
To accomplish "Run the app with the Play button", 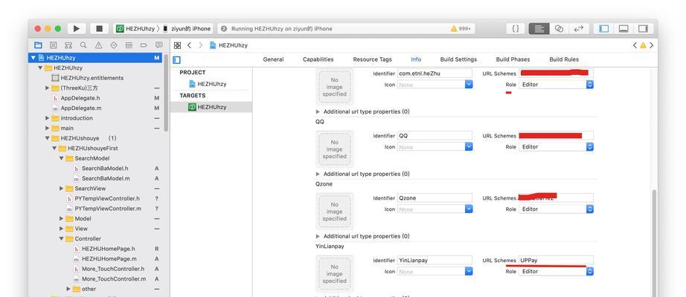I will point(77,28).
